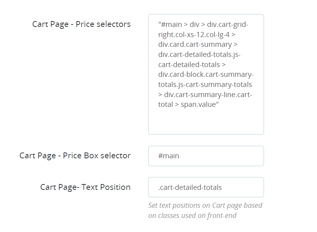Click into the Price selectors textarea
Image resolution: width=317 pixels, height=232 pixels.
[x=206, y=74]
